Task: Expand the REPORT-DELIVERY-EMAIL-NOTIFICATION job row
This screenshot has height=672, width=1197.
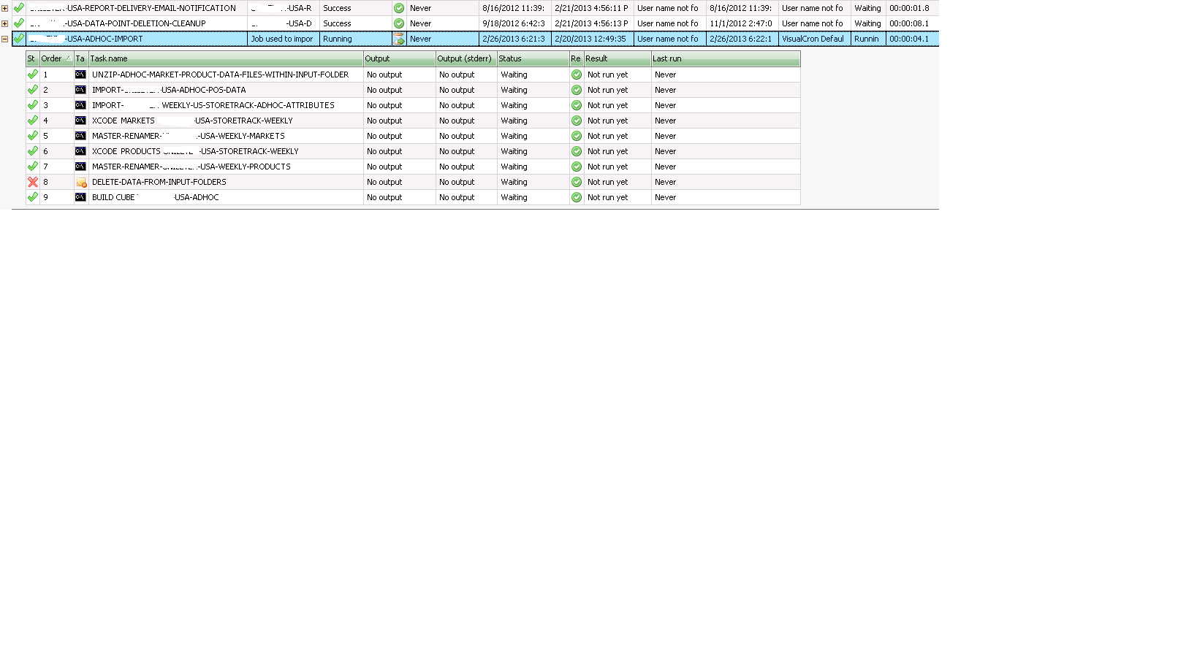Action: click(x=4, y=8)
